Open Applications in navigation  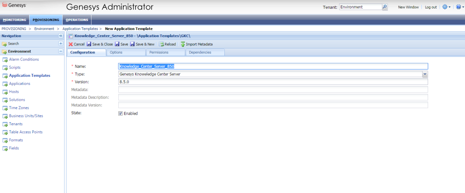(20, 84)
